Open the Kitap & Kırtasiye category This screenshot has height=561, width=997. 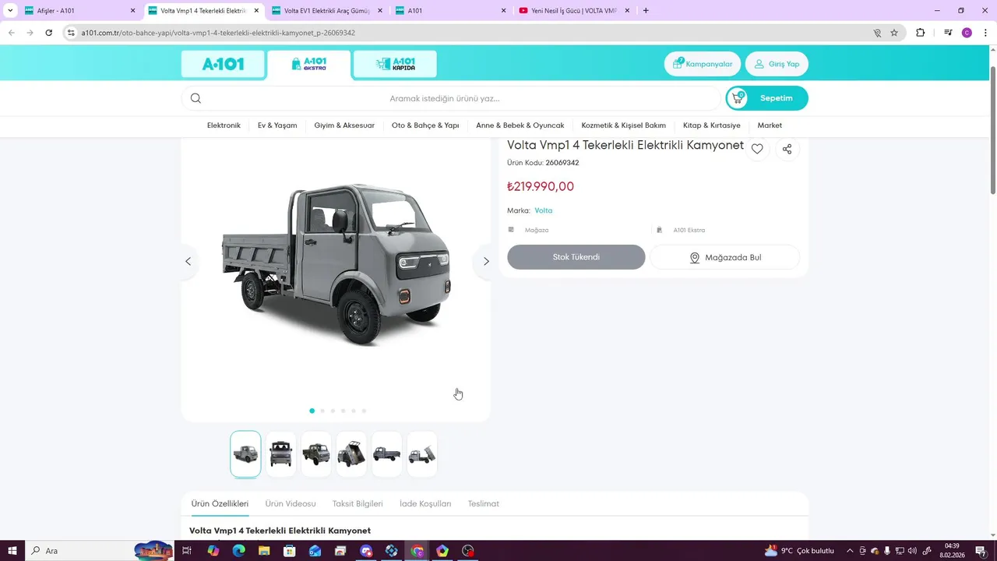(x=712, y=125)
